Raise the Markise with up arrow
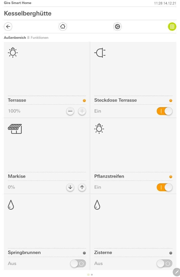The height and width of the screenshot is (277, 180). (82, 187)
